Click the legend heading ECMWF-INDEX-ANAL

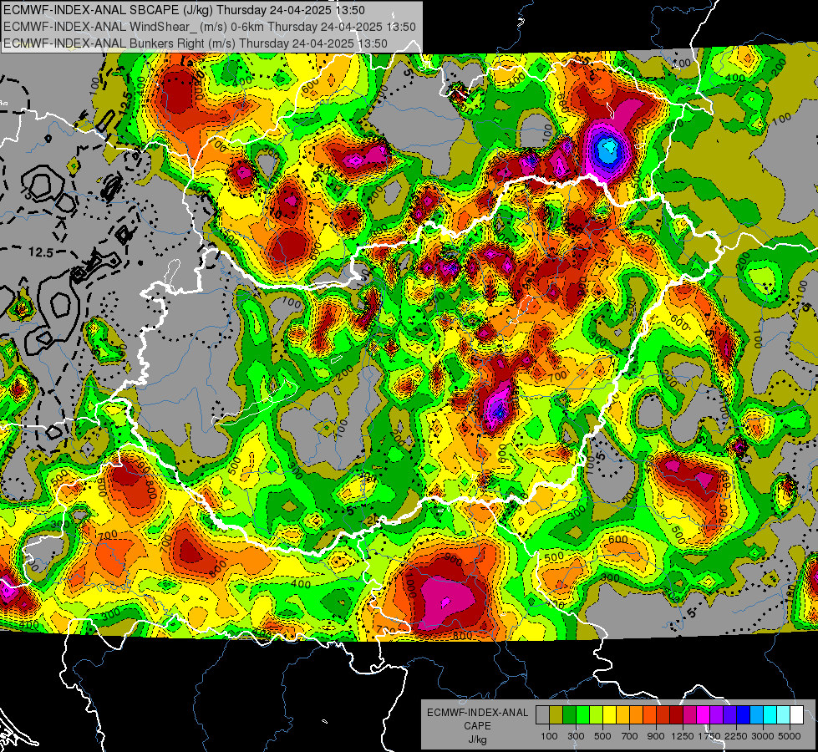(477, 713)
